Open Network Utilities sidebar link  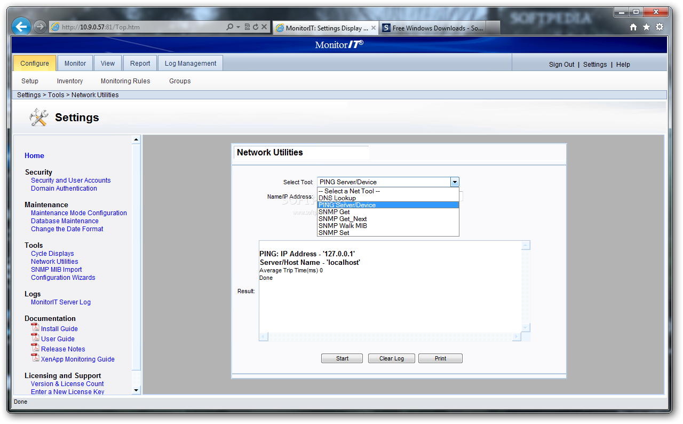(54, 262)
